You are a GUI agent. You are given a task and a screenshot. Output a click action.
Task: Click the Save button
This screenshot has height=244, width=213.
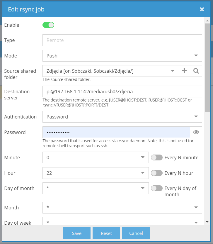tap(77, 233)
